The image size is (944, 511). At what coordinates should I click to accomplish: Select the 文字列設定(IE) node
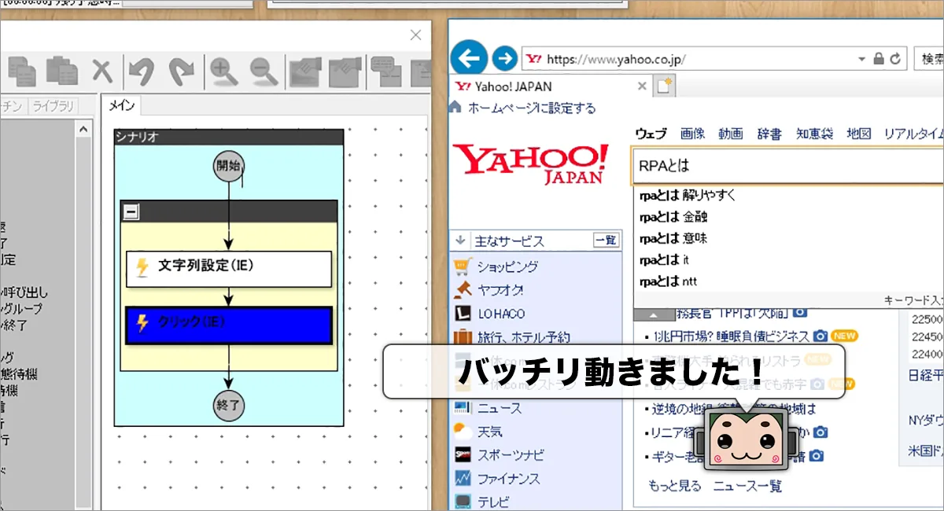point(228,269)
